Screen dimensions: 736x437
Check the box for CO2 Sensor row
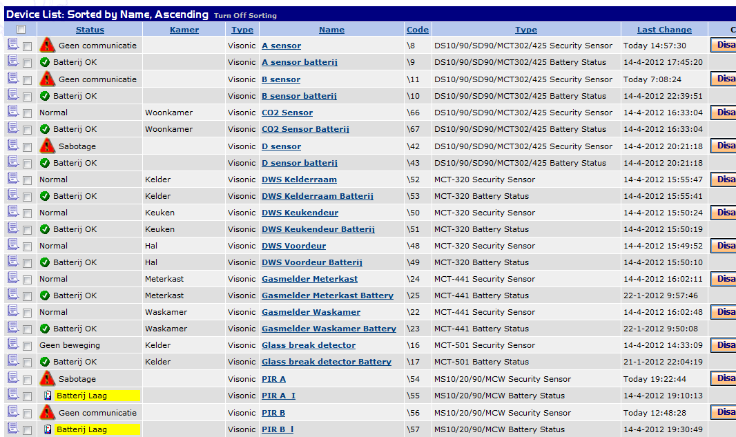point(27,113)
